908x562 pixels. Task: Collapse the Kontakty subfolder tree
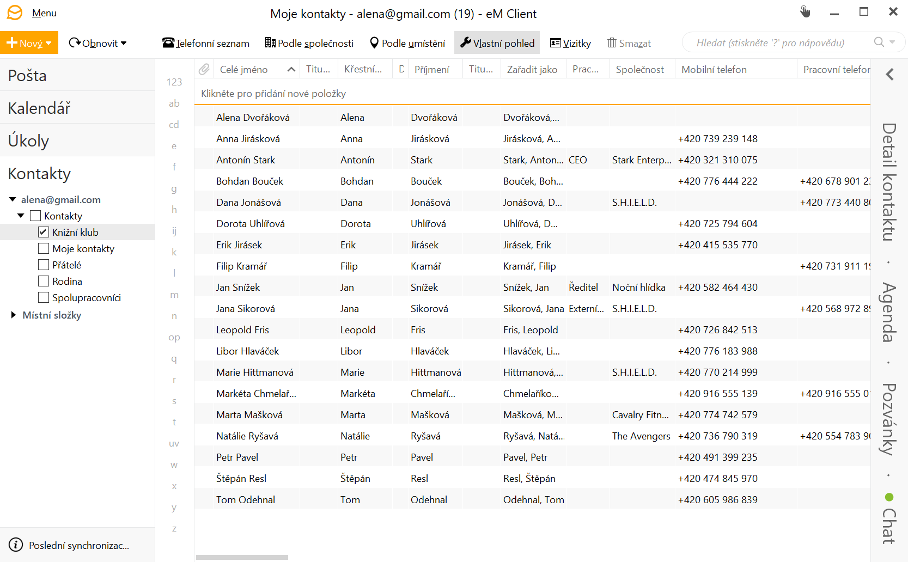pyautogui.click(x=21, y=216)
